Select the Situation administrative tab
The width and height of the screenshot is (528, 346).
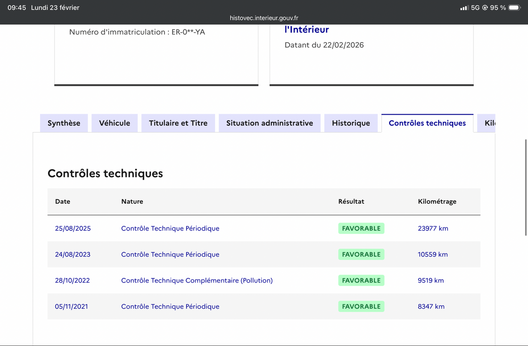point(270,123)
